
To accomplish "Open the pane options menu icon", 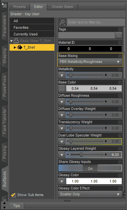I will tap(4, 6).
